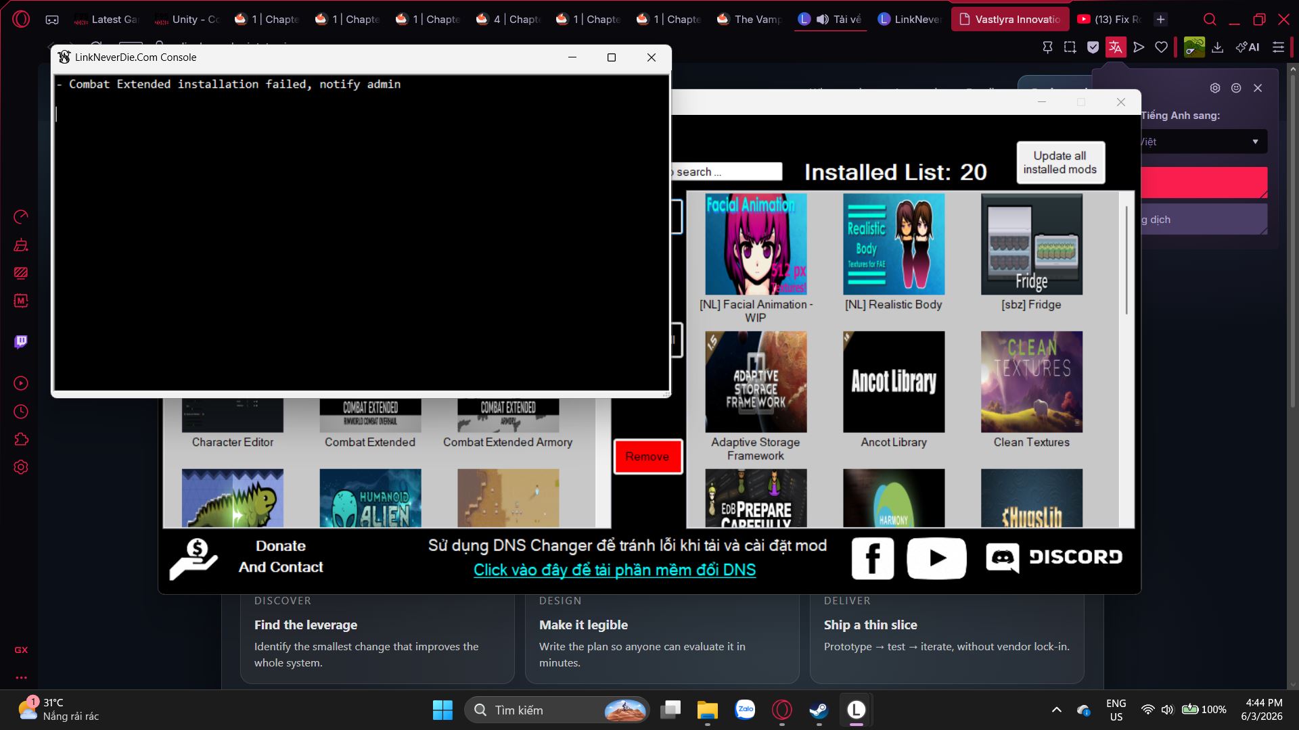Open the GX Control sidebar panel
This screenshot has width=1299, height=730.
click(21, 216)
